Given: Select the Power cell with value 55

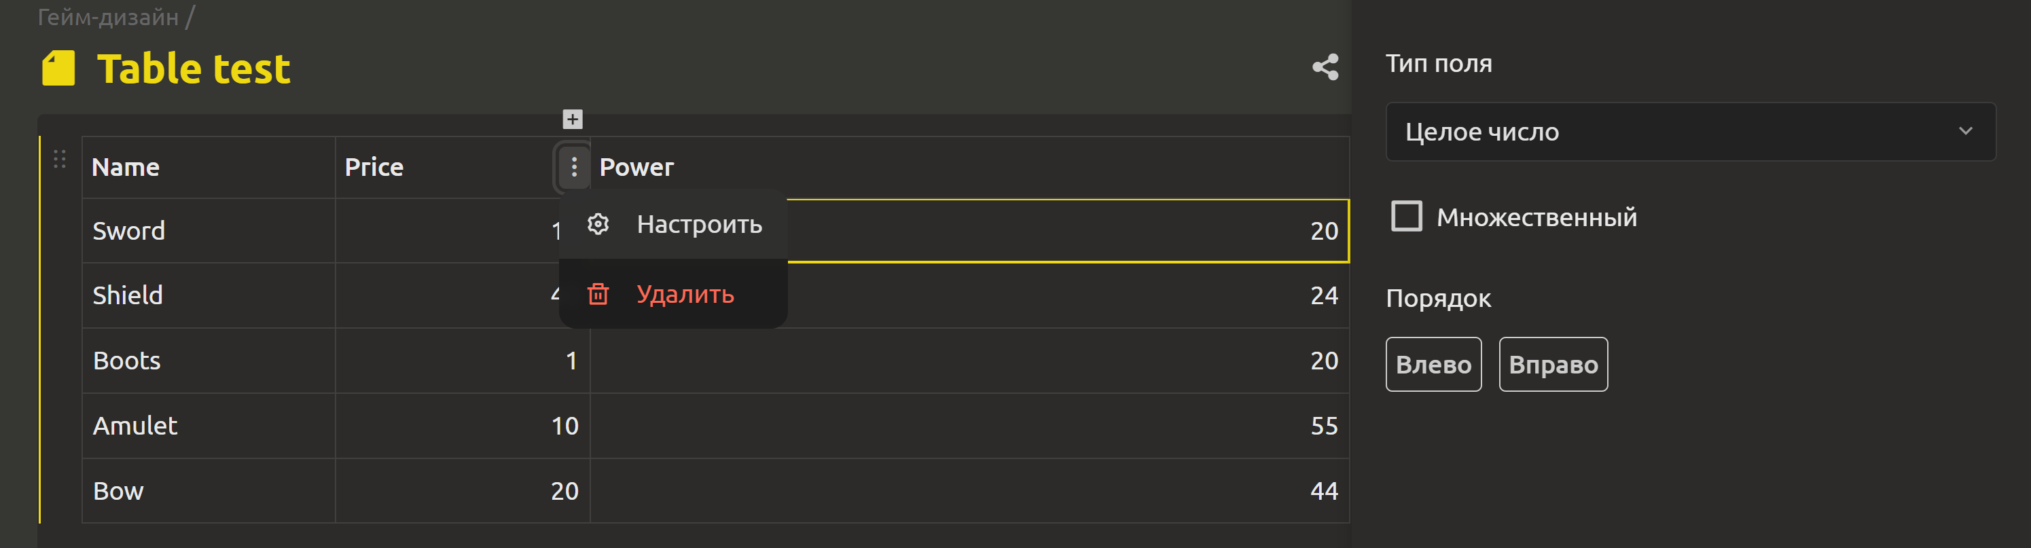Looking at the screenshot, I should click(970, 426).
